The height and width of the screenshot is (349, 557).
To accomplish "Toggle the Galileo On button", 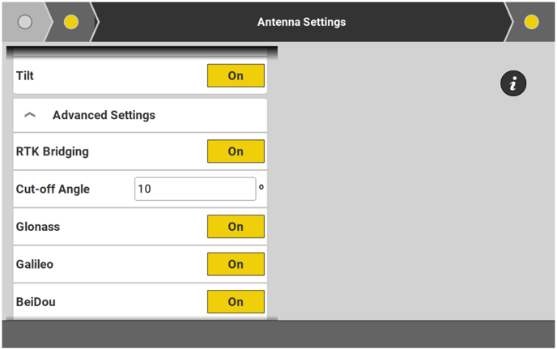I will tap(236, 264).
